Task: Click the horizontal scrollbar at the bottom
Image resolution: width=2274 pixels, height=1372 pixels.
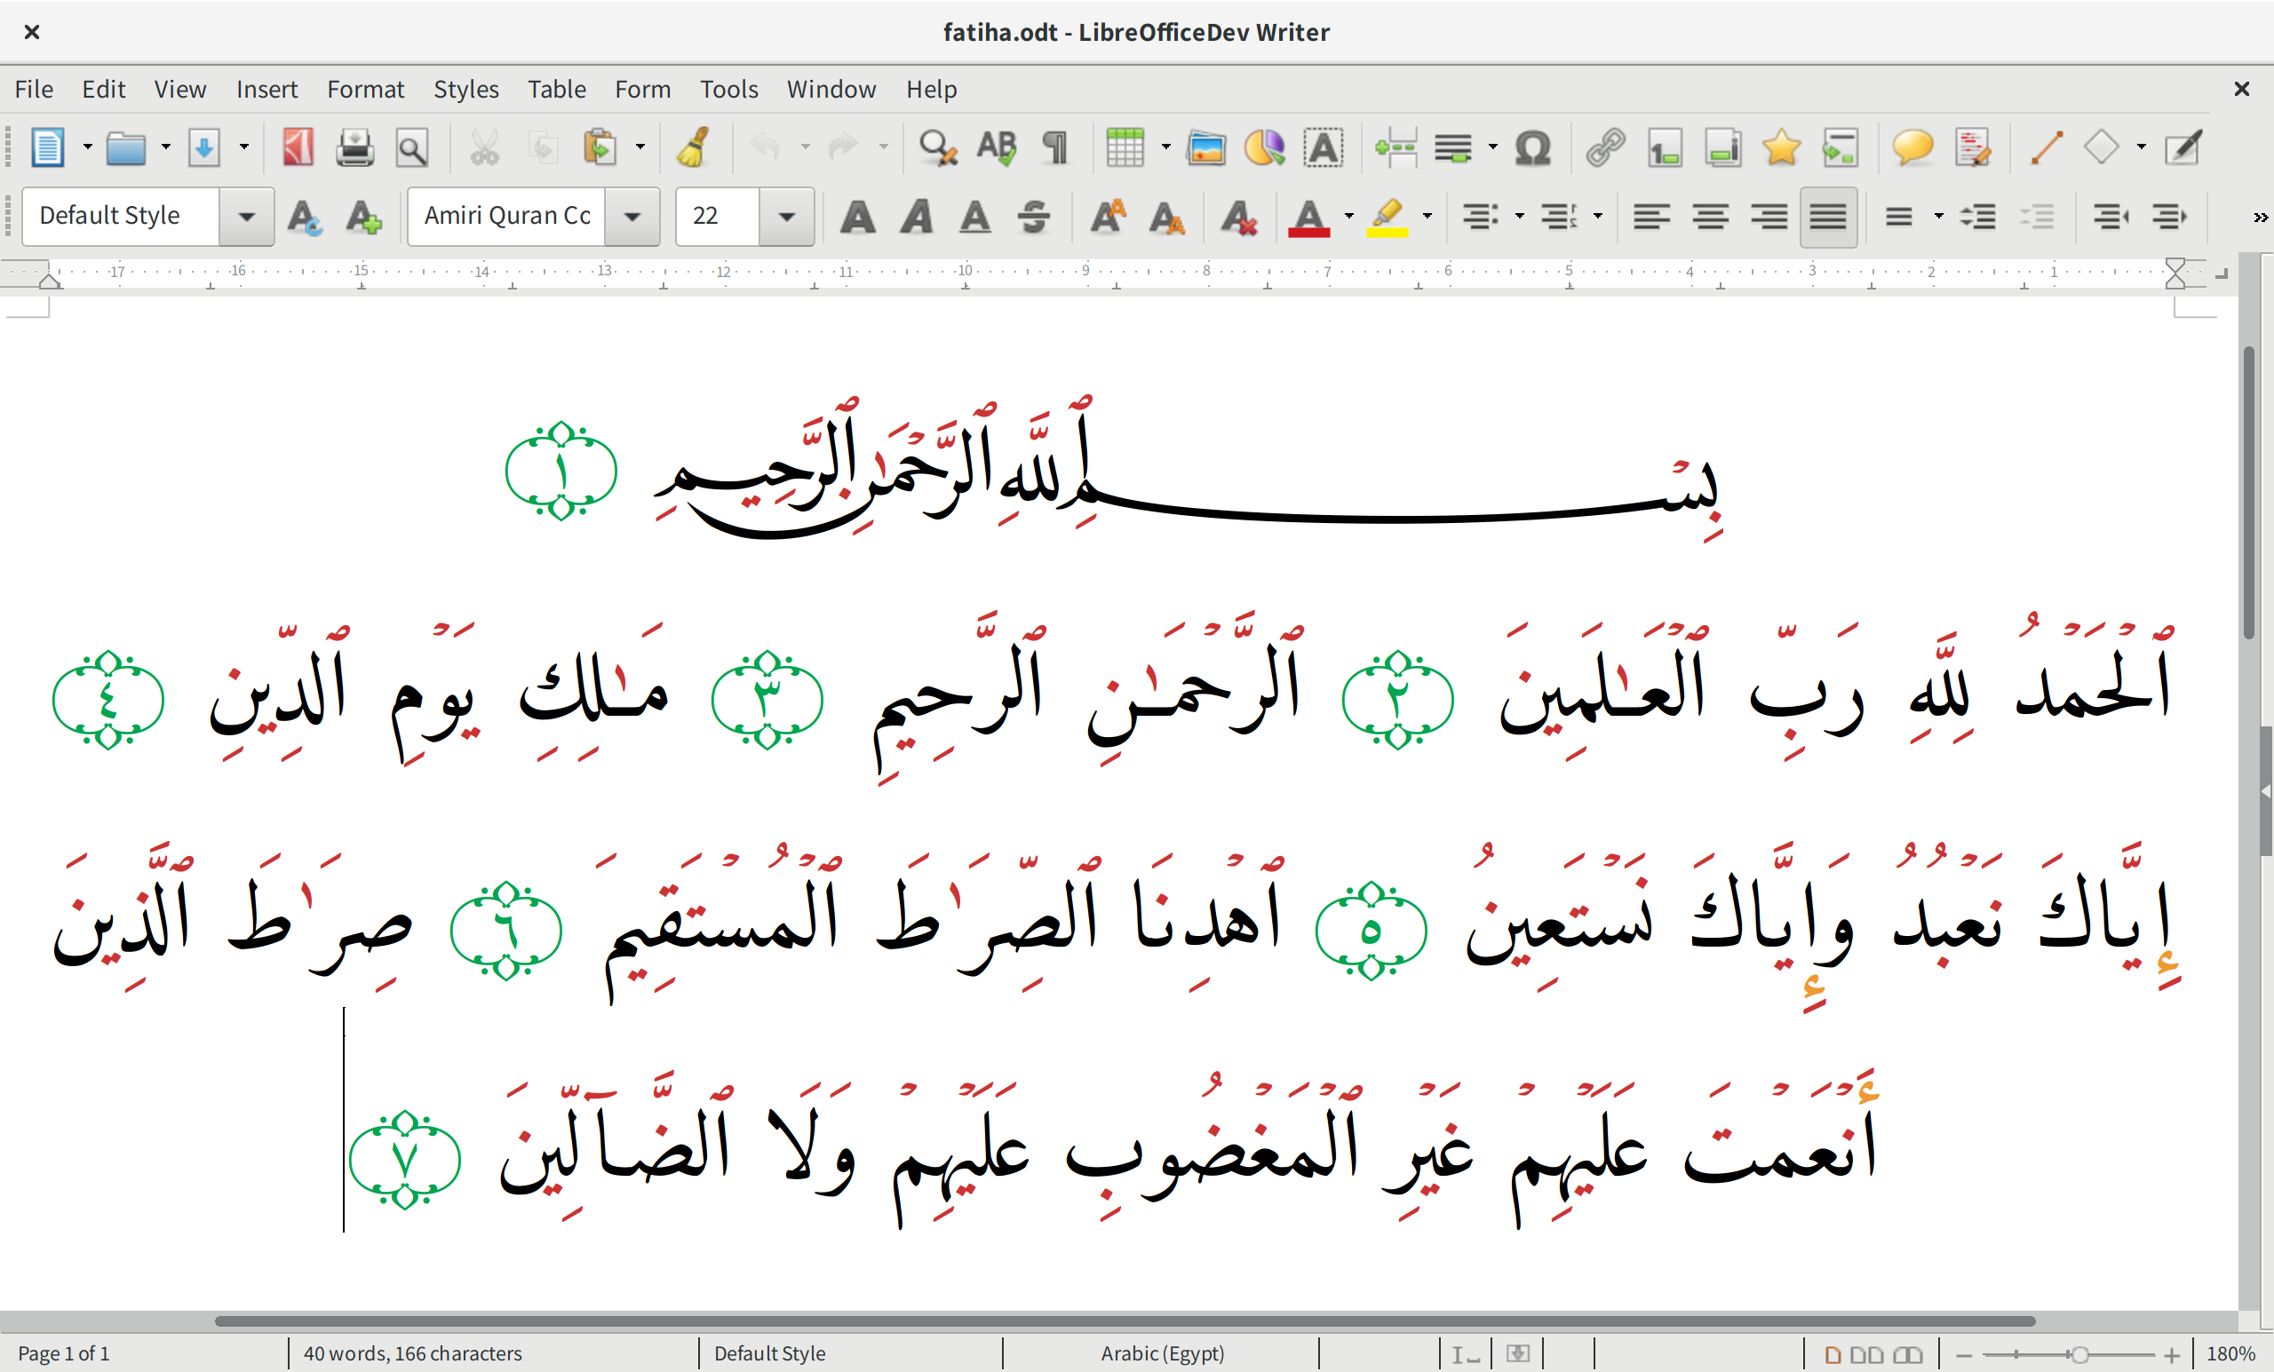Action: pos(1124,1320)
